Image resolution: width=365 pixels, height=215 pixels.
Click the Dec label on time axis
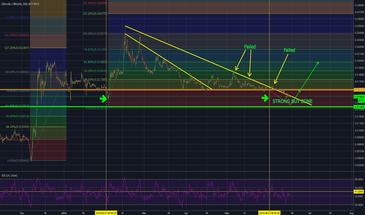(22, 213)
